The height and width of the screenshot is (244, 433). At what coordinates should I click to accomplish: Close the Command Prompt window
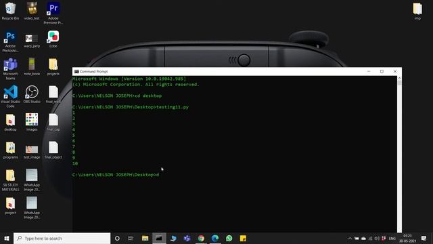395,71
